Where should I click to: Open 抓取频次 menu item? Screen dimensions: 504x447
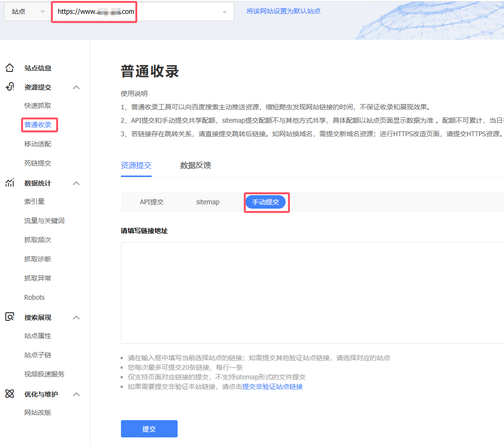pyautogui.click(x=37, y=240)
